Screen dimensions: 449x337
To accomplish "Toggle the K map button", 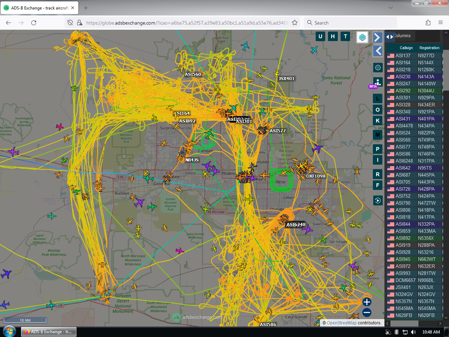I will click(x=378, y=120).
